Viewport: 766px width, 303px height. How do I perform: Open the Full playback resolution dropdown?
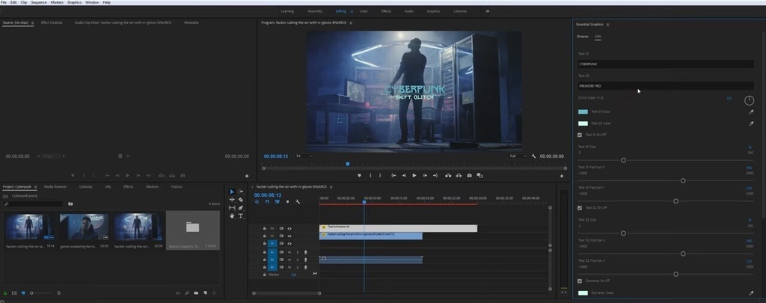click(518, 156)
